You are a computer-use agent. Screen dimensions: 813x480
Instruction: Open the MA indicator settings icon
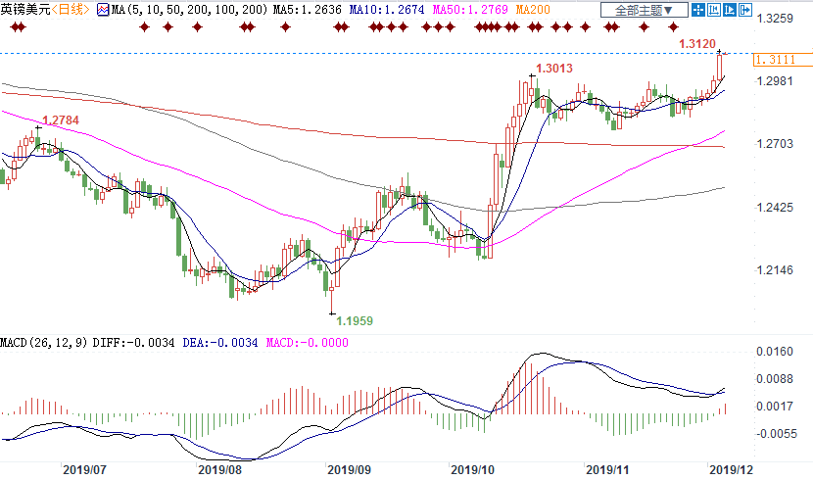click(x=103, y=10)
